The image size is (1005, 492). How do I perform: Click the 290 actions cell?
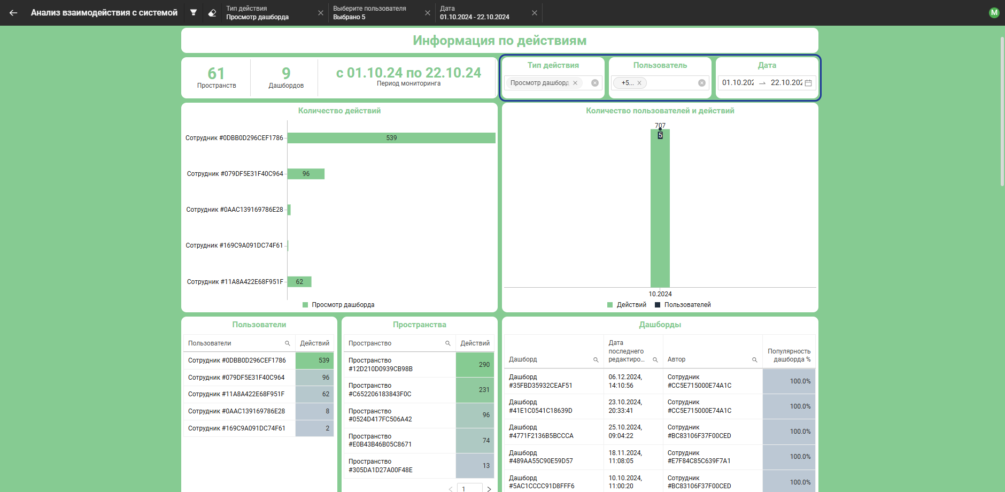click(475, 365)
